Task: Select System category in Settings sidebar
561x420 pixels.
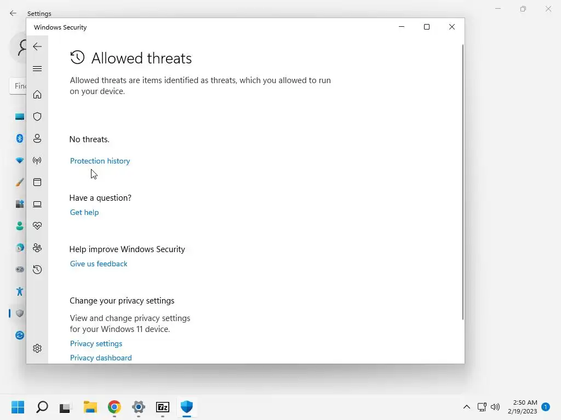Action: coord(20,116)
